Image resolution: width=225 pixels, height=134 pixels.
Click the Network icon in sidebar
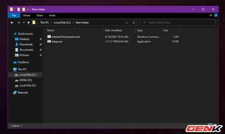click(15, 92)
